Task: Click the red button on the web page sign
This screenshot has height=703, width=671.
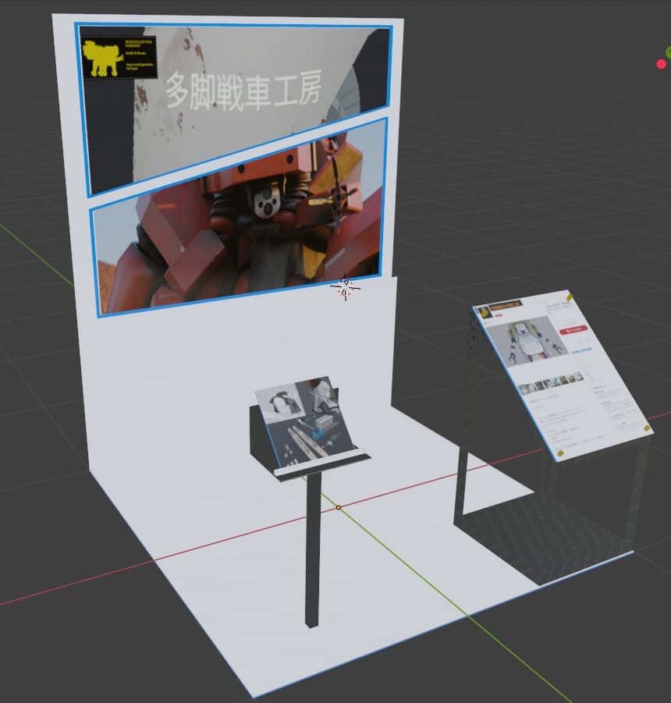Action: [573, 330]
